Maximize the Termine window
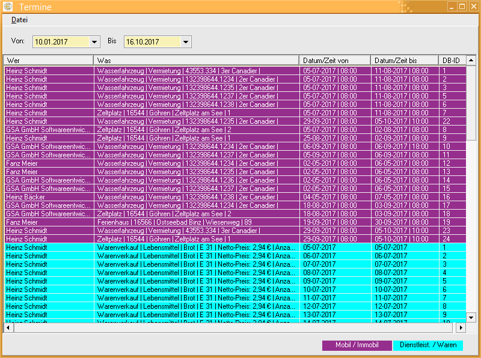The height and width of the screenshot is (358, 481). tap(462, 7)
